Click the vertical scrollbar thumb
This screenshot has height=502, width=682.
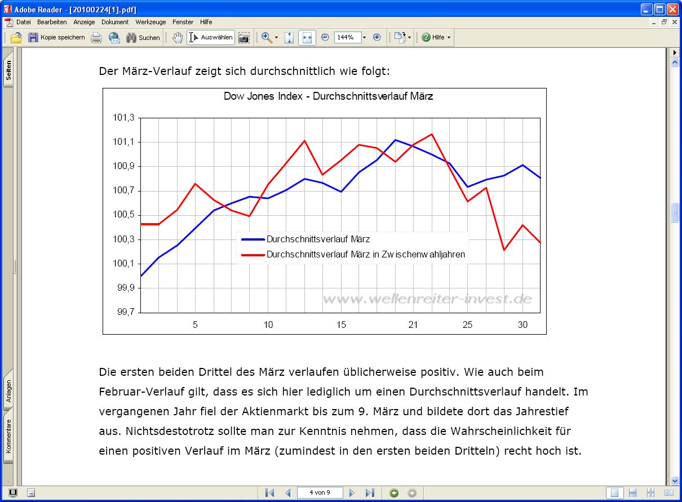[675, 213]
